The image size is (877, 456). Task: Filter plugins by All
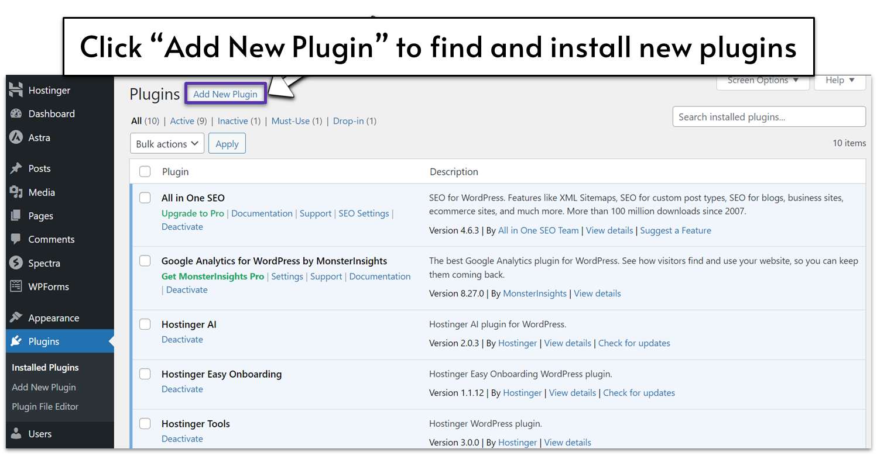tap(136, 121)
